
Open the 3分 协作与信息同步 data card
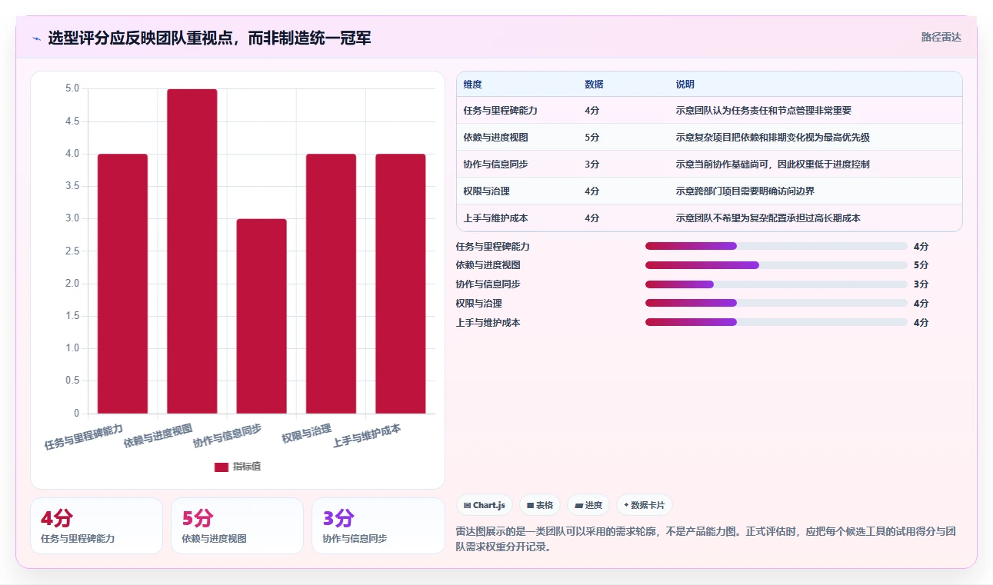coord(378,526)
